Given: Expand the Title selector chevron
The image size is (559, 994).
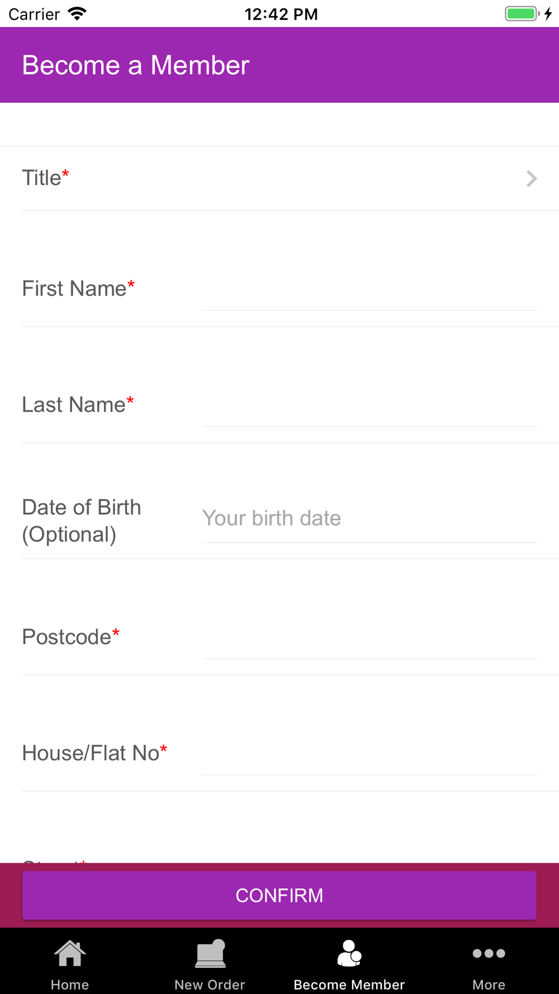Looking at the screenshot, I should 532,179.
